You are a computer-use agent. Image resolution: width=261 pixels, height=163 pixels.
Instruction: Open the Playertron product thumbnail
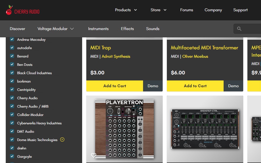124,129
